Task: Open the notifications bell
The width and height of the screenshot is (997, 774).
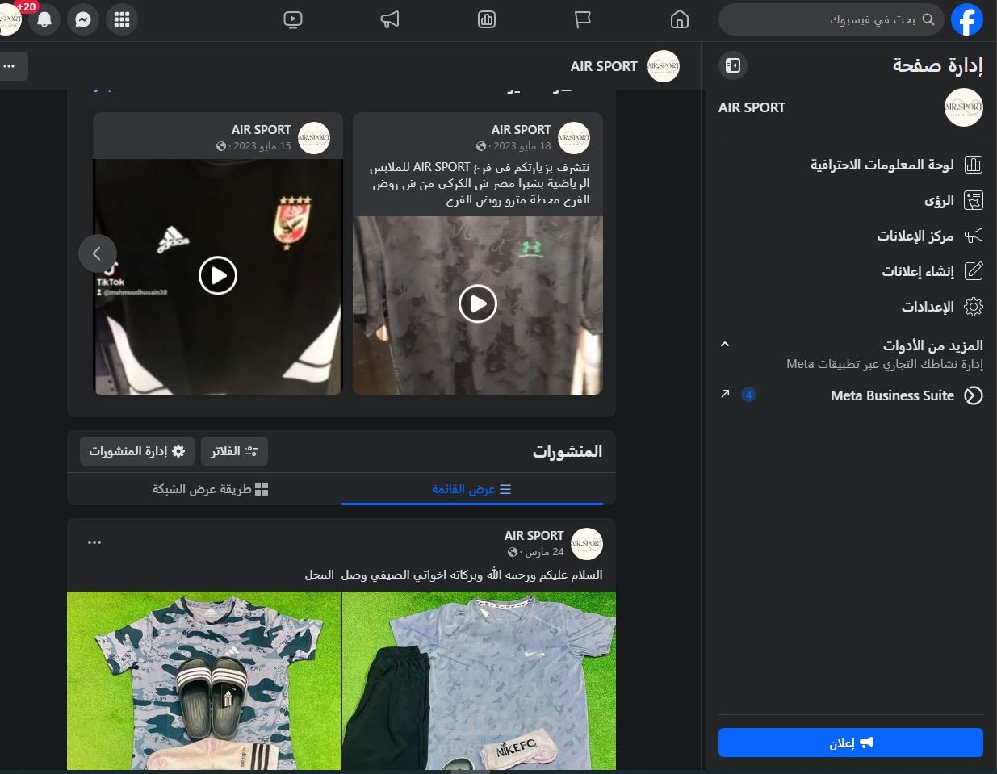Action: click(x=44, y=19)
